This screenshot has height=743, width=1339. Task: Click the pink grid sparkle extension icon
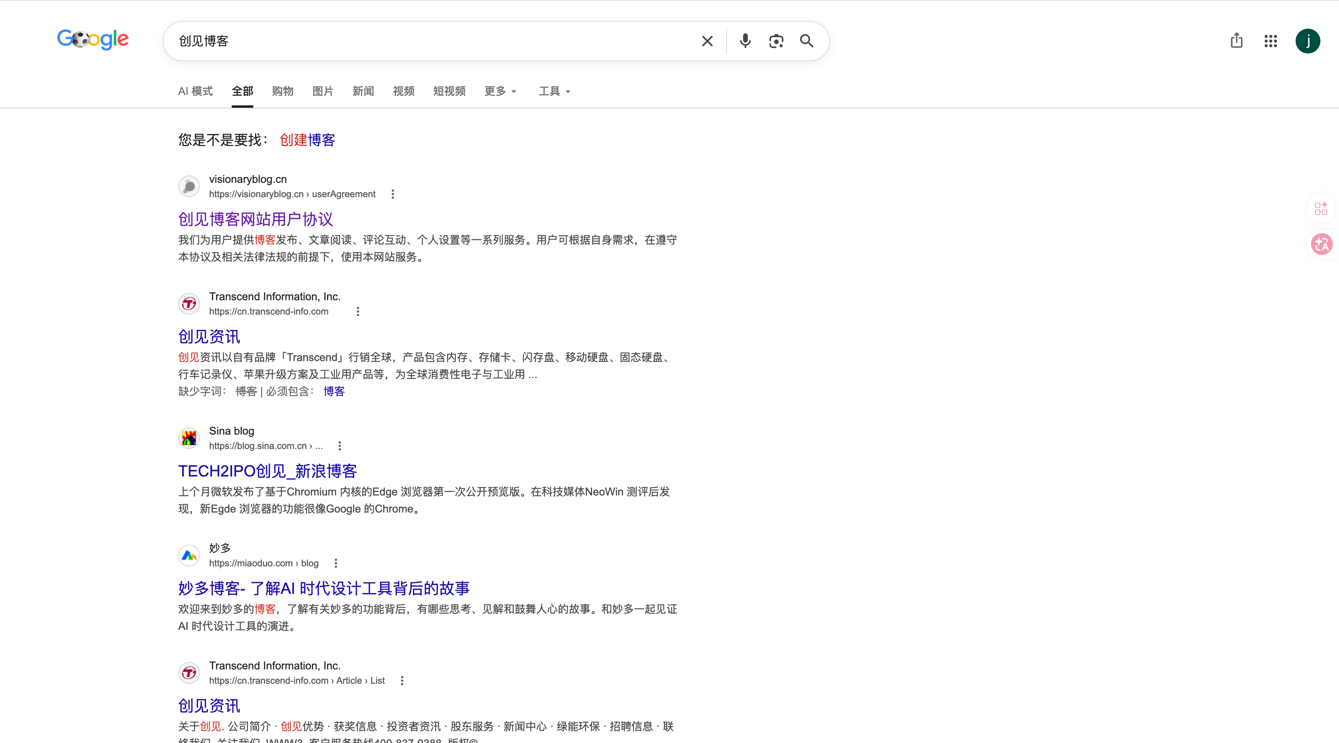pyautogui.click(x=1321, y=208)
